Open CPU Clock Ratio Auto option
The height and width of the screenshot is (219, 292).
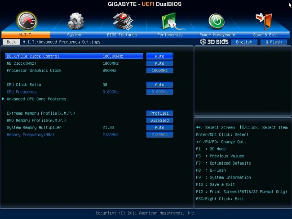159,85
